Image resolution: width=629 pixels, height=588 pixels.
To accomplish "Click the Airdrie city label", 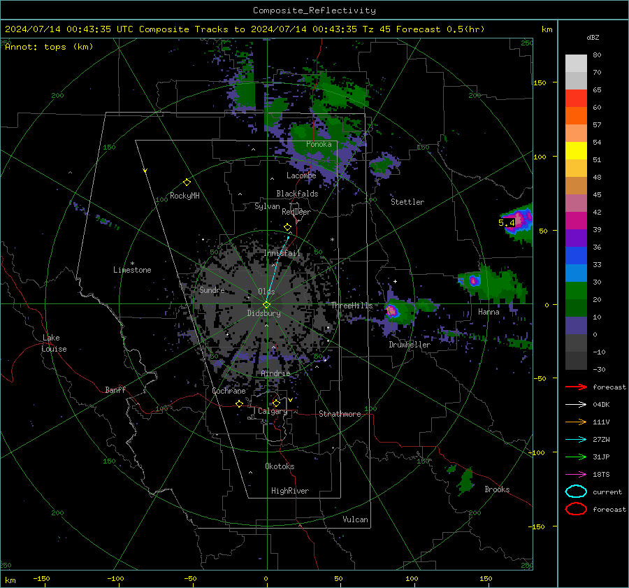I will 275,373.
